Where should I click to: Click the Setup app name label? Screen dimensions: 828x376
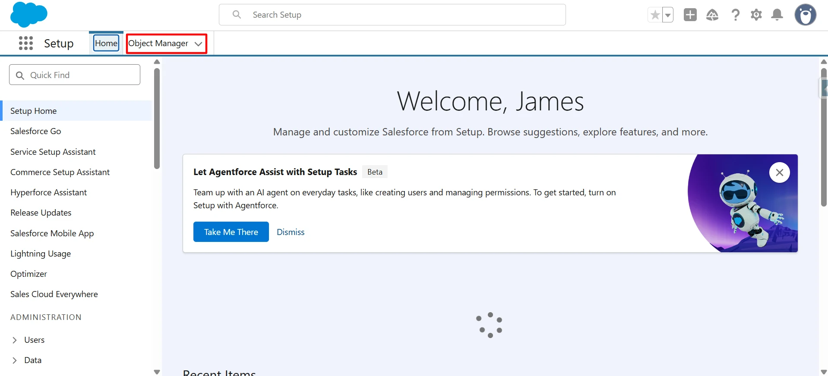click(59, 44)
